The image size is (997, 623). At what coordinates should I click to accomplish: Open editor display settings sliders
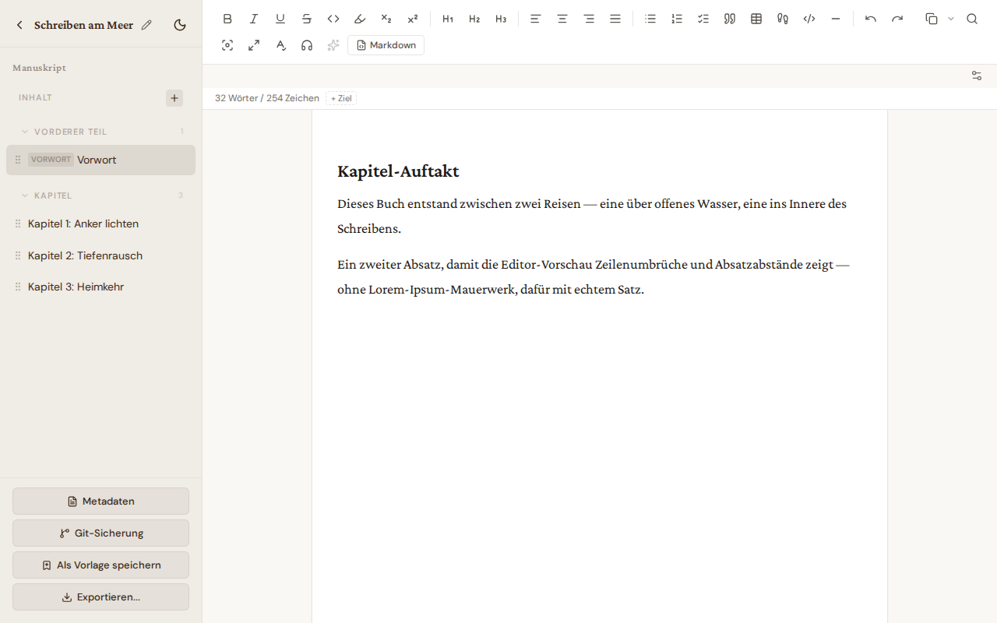coord(977,76)
